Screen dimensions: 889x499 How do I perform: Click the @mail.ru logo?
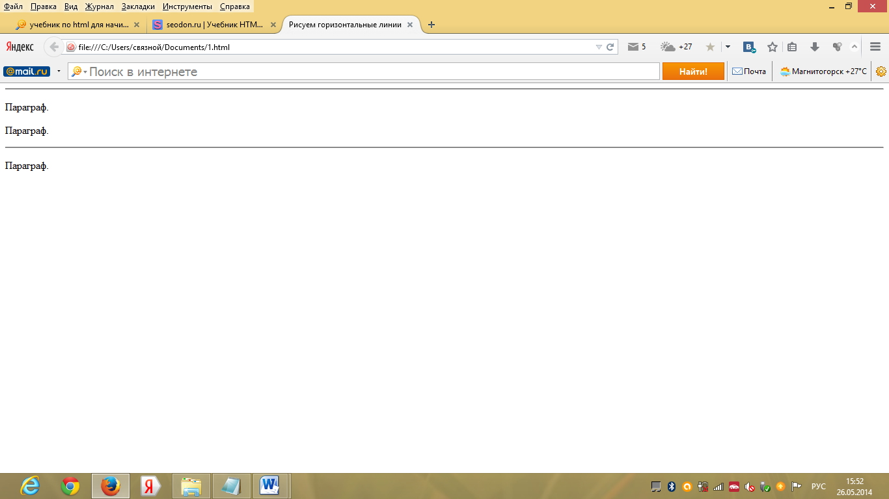(27, 71)
